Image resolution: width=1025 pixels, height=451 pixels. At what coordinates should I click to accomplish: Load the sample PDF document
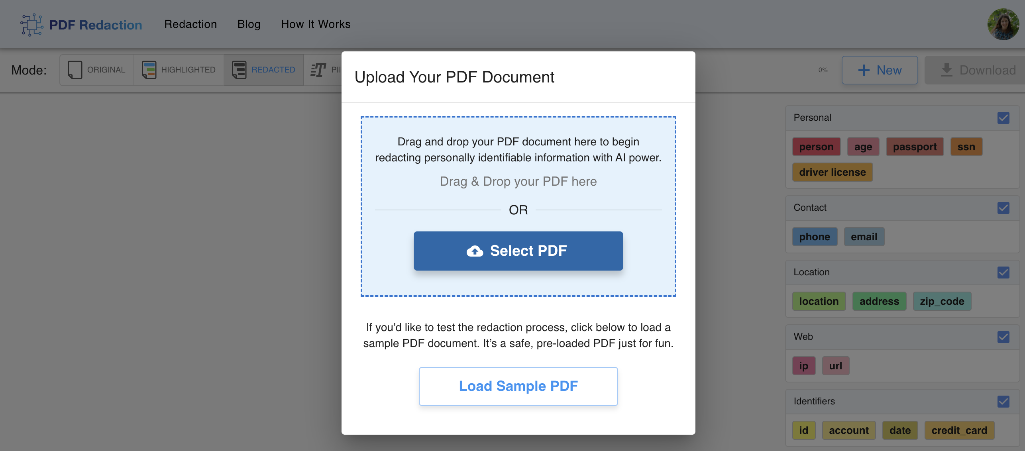518,386
